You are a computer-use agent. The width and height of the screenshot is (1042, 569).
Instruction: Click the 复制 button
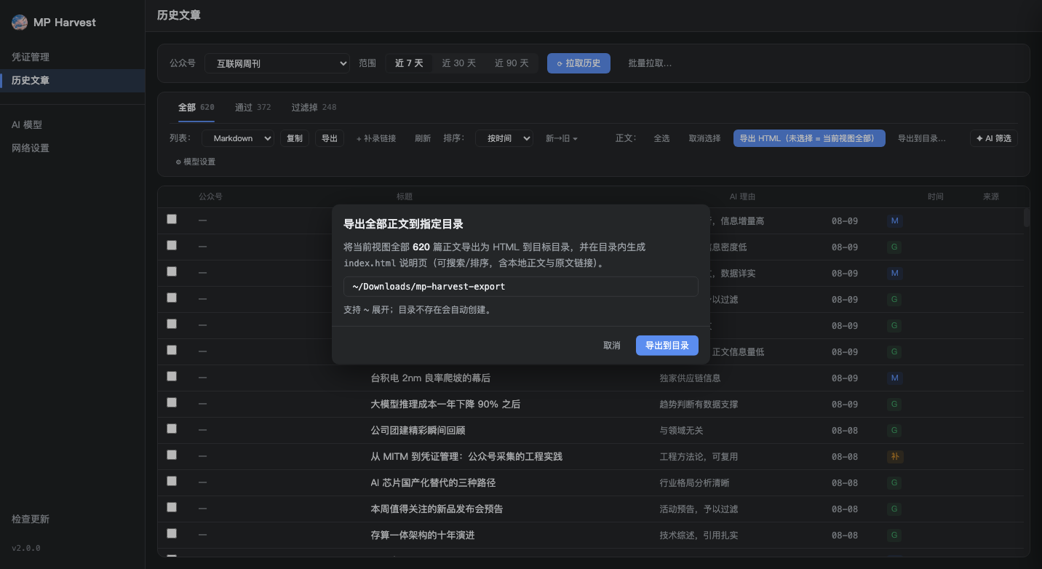295,138
